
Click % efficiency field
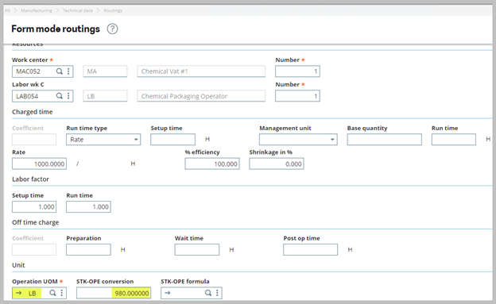(212, 164)
